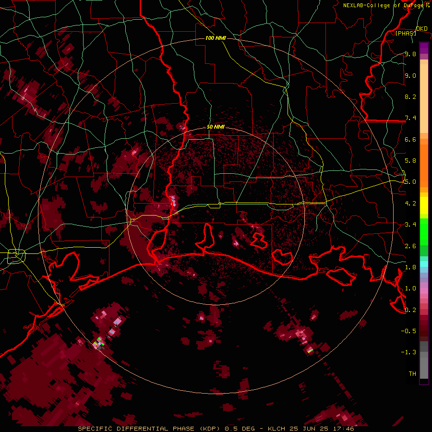The image size is (432, 432).
Task: Click the yellow segment of the color bar
Action: click(x=424, y=205)
